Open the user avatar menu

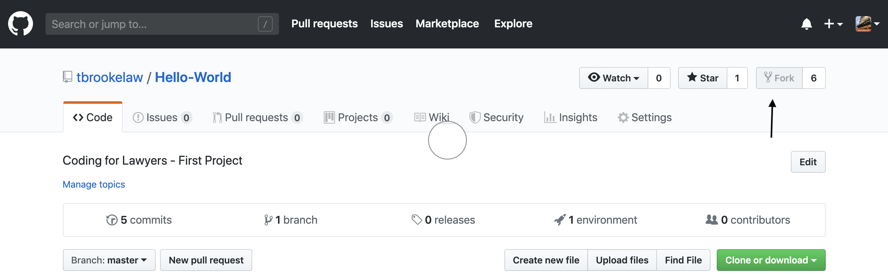[867, 24]
